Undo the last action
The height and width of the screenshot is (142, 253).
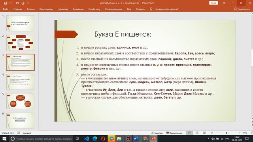pyautogui.click(x=11, y=3)
